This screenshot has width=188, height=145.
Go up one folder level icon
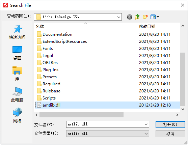tap(137, 17)
